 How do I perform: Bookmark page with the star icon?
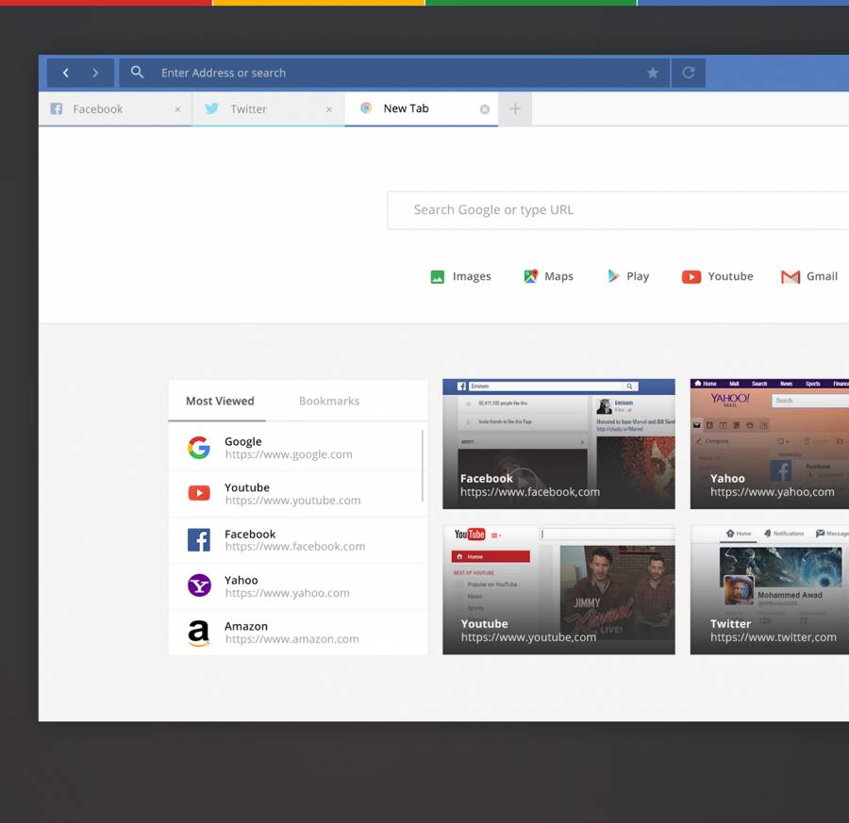tap(652, 73)
